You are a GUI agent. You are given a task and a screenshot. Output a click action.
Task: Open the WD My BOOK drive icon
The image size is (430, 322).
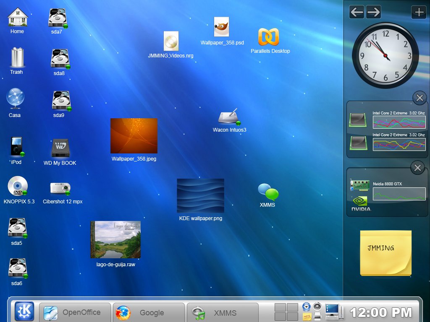point(60,148)
